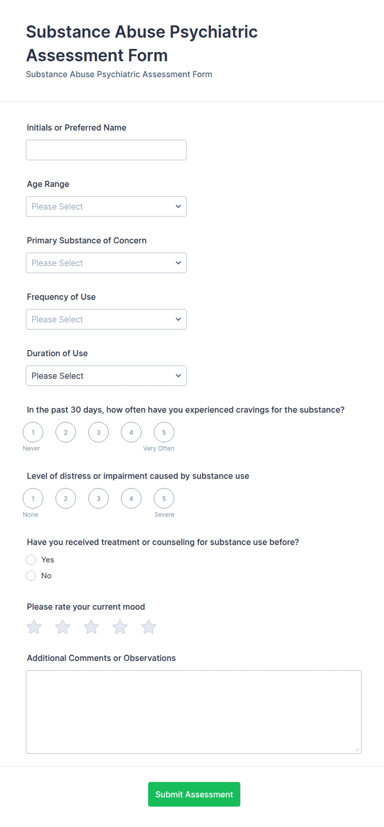Mark distress level 5 Severe

(164, 499)
